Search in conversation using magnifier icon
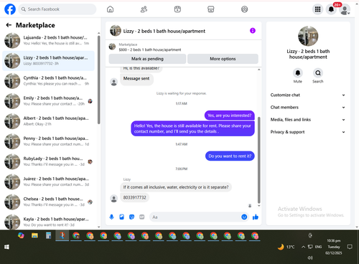This screenshot has width=359, height=264. (318, 73)
